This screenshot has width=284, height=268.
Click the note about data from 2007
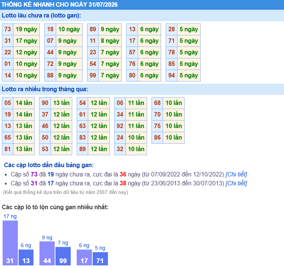(x=66, y=192)
